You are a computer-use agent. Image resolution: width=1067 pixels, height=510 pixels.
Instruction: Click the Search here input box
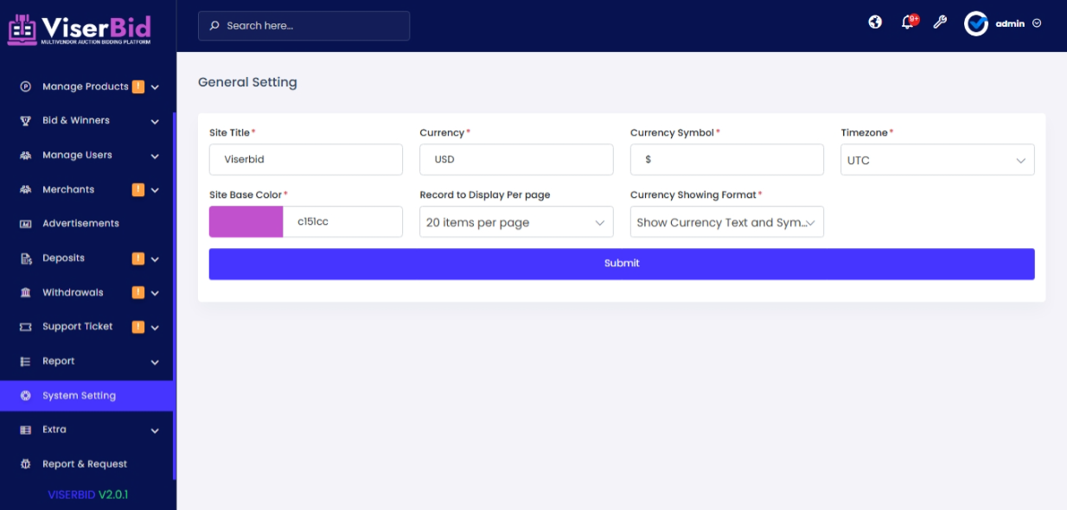coord(303,26)
